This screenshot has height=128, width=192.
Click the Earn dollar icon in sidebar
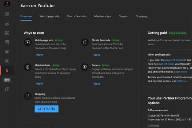pos(7,70)
